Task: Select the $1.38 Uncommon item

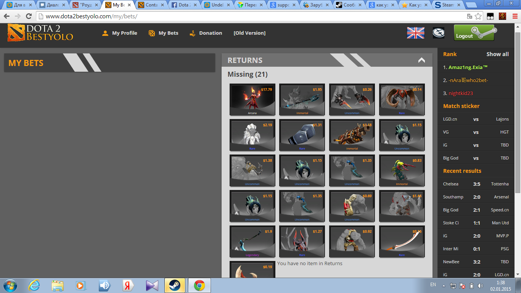Action: pyautogui.click(x=252, y=171)
